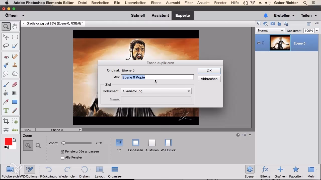Select the Crop tool

pos(6,121)
